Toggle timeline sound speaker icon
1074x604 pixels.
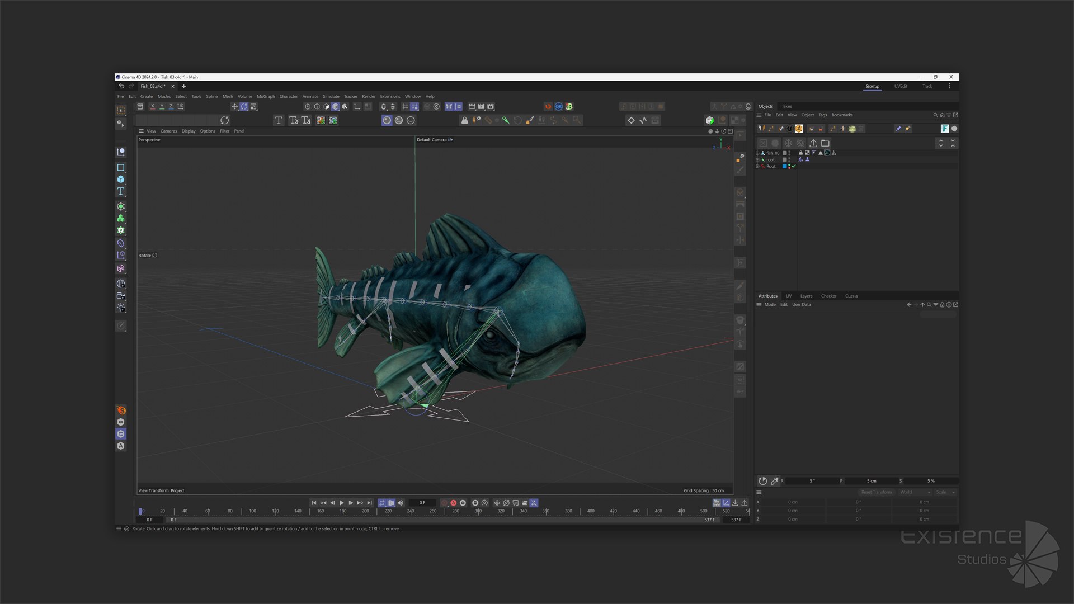(401, 503)
